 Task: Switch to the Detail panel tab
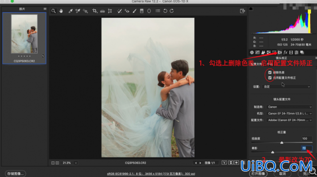263,53
